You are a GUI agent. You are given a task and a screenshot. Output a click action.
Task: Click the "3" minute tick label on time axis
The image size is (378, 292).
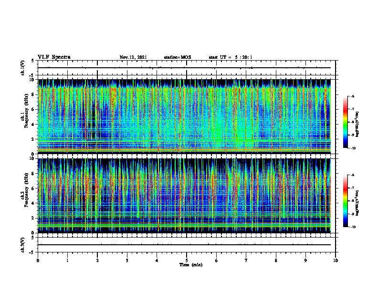point(127,260)
